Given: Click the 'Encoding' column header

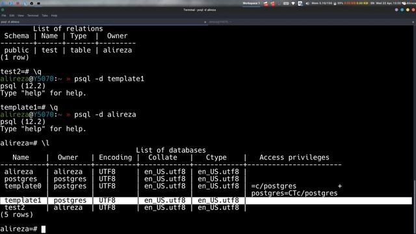Looking at the screenshot, I should (116, 157).
